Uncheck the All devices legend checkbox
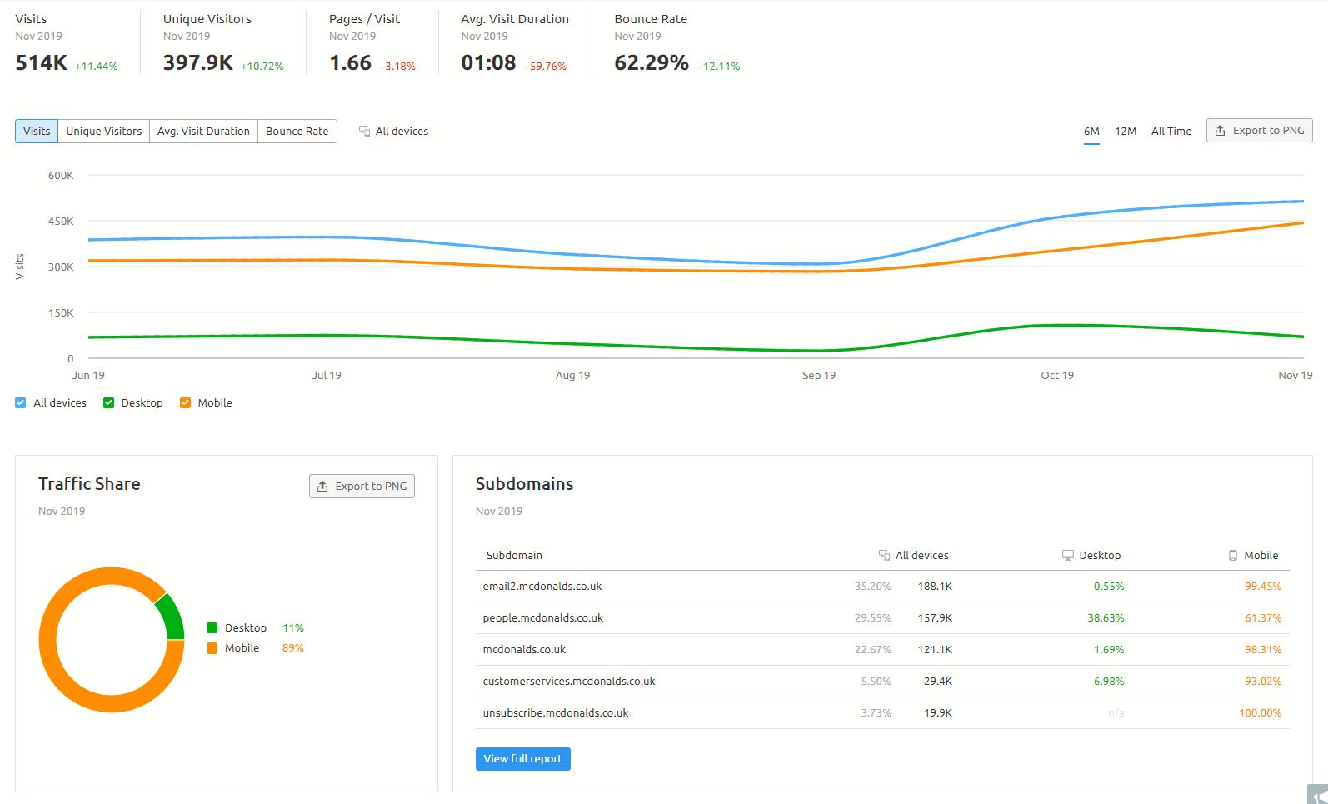The width and height of the screenshot is (1328, 804). 21,403
